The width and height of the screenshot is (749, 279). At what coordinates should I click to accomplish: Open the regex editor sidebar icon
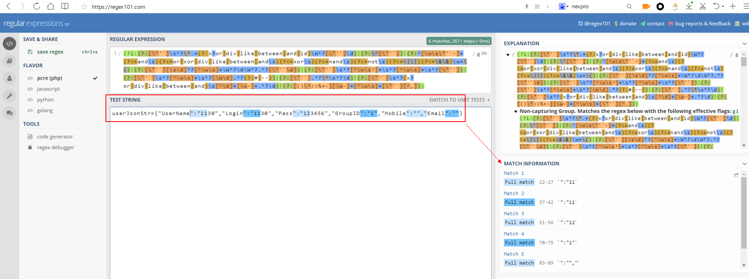point(9,44)
